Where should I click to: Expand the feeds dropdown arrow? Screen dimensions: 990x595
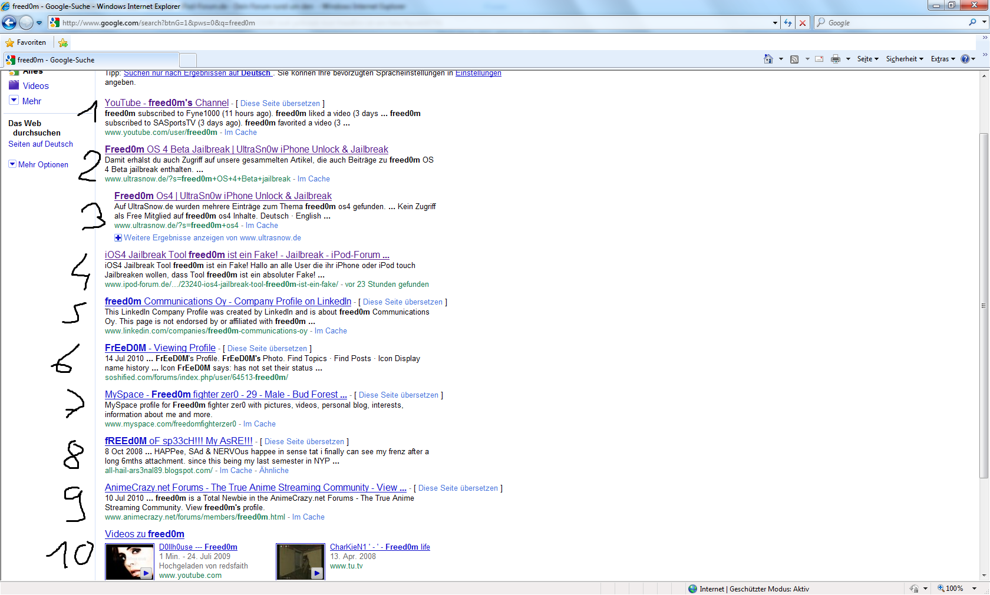[807, 59]
